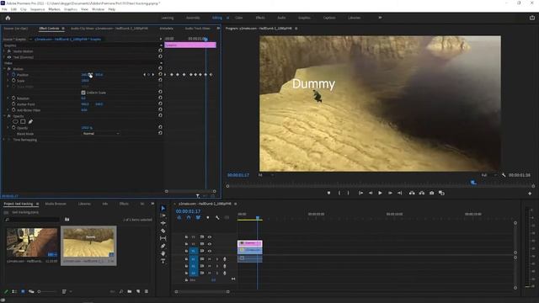Open Program monitor wrench settings
This screenshot has width=539, height=303.
[504, 175]
